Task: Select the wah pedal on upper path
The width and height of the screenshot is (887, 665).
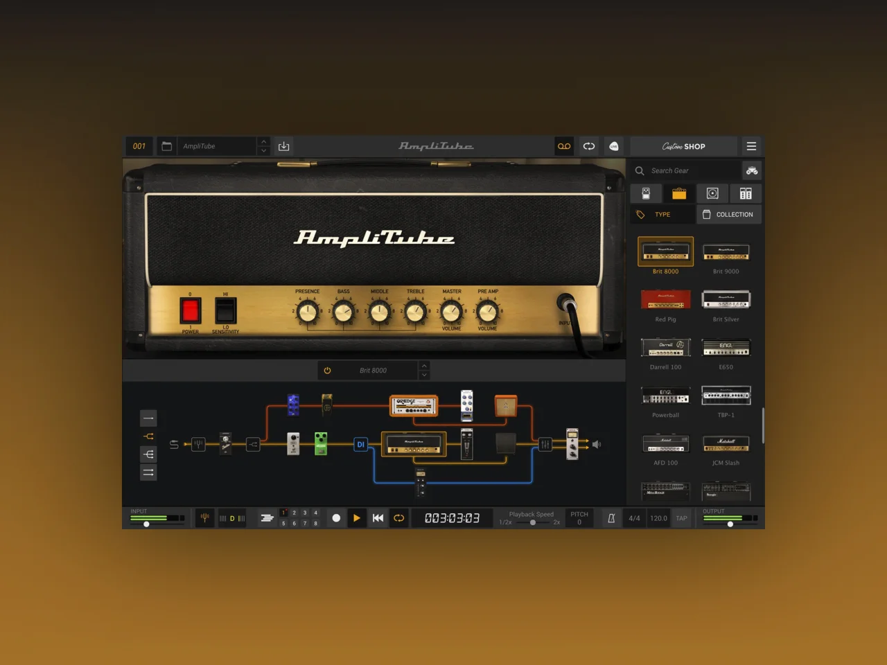Action: tap(326, 405)
